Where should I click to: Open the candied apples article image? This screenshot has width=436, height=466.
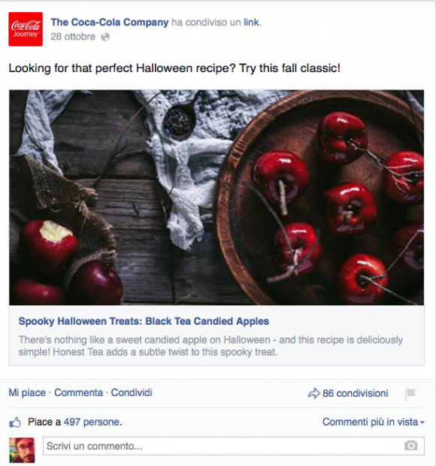216,198
